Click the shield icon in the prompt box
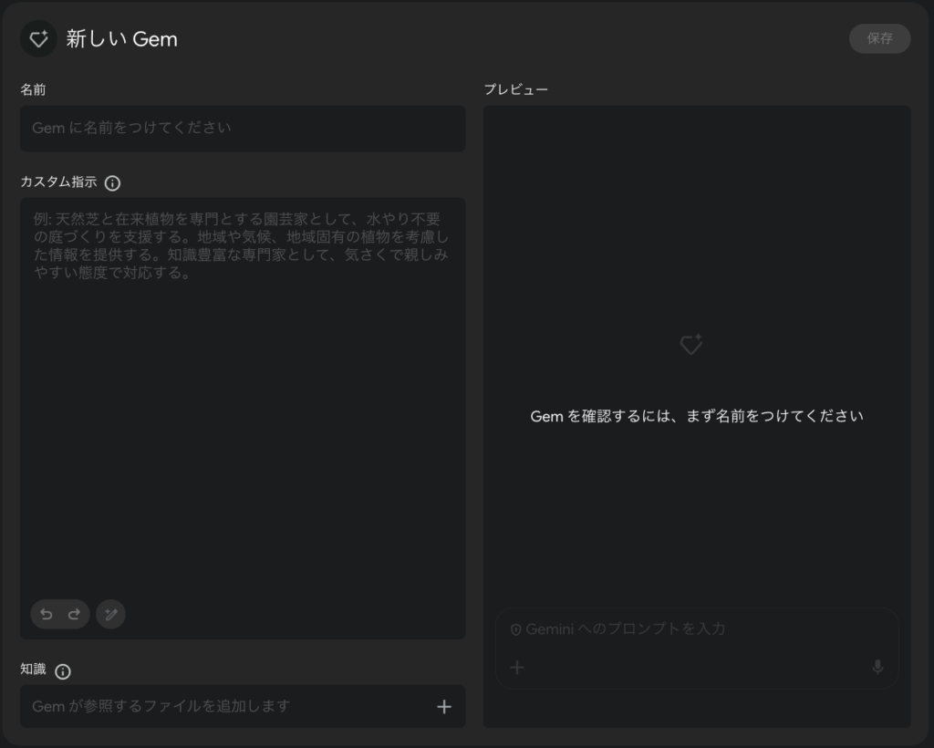The width and height of the screenshot is (934, 748). pyautogui.click(x=515, y=629)
